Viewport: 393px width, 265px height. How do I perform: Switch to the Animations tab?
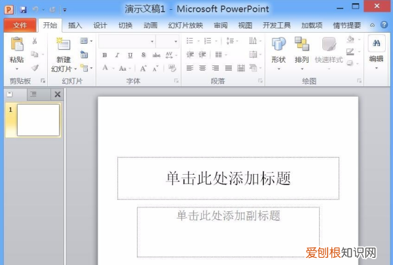point(151,26)
